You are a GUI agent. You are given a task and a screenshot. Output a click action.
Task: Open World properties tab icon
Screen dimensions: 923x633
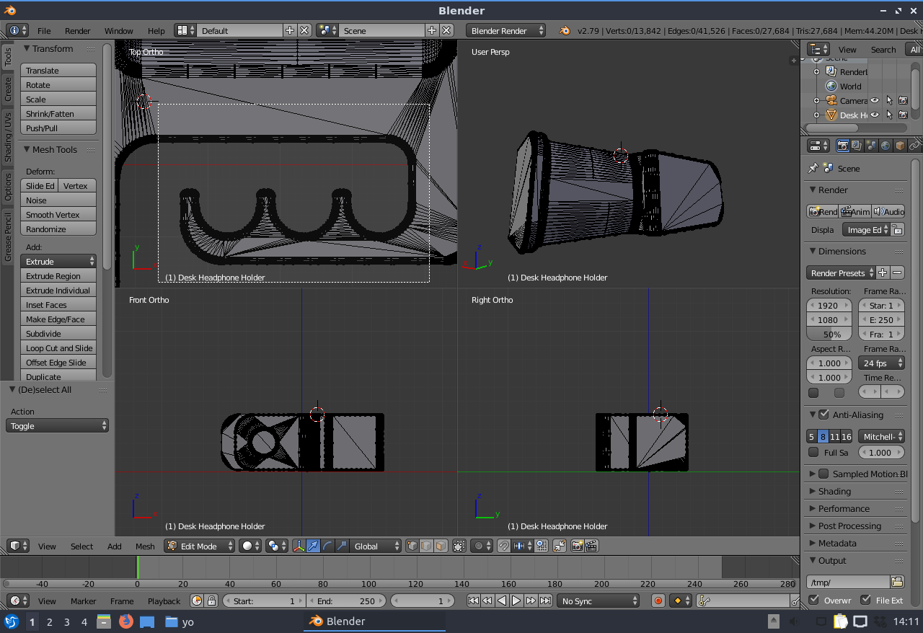pos(886,146)
